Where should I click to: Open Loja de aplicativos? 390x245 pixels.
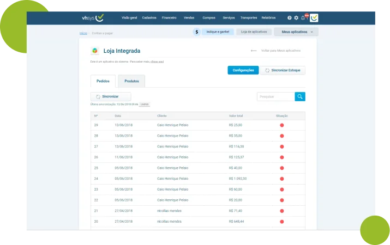click(x=254, y=32)
